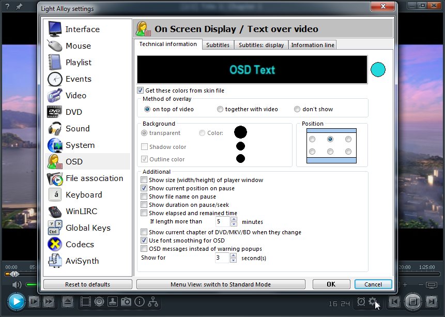
Task: Select the Video settings section
Action: (x=87, y=96)
